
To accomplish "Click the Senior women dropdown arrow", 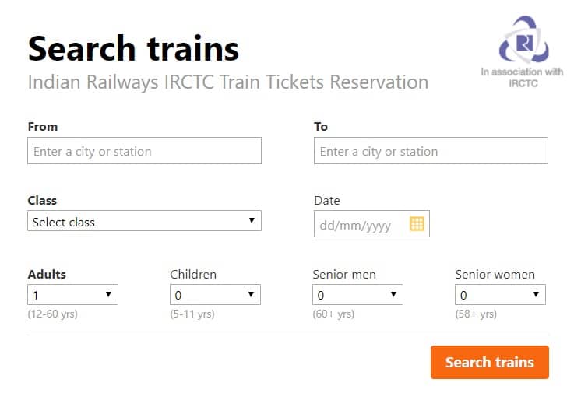I will (536, 294).
